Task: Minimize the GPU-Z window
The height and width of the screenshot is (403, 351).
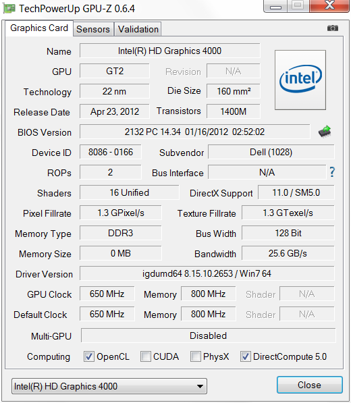Action: [x=275, y=6]
